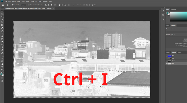Show the RGB channel visibility

click(167, 56)
